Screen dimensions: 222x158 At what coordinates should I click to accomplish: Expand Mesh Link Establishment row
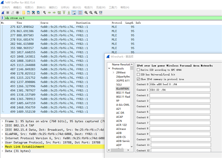(x=2, y=147)
